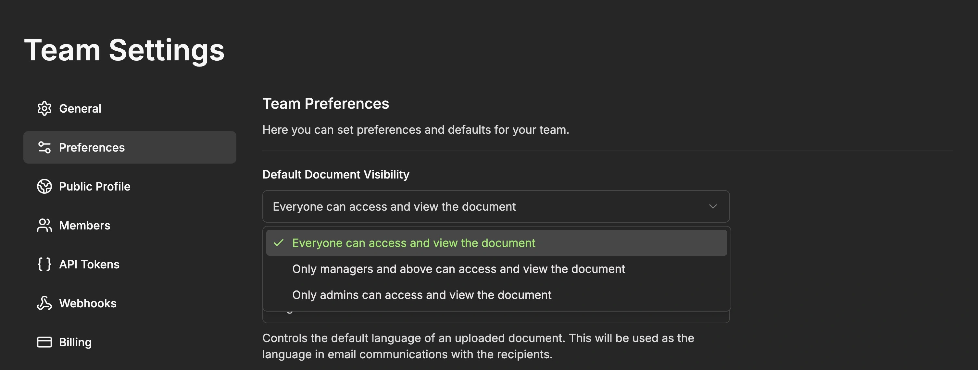Choose 'Only managers and above' visibility option
Screen dimensions: 978x370
point(458,269)
